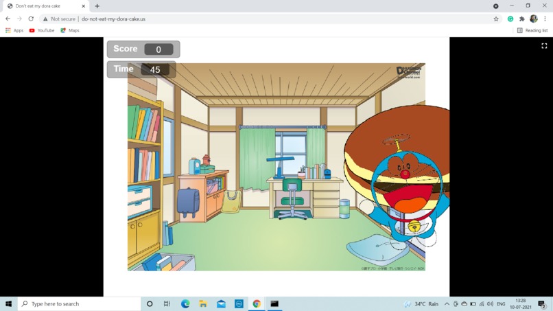The height and width of the screenshot is (311, 553).
Task: Open the YouTube bookmark
Action: pos(42,30)
